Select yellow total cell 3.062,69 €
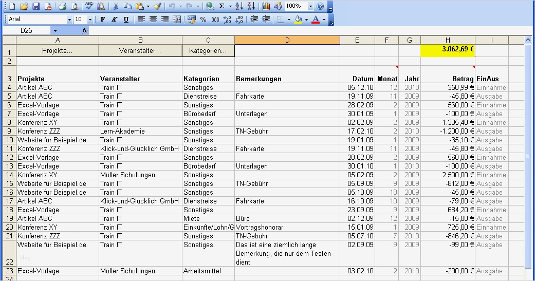Image resolution: width=535 pixels, height=281 pixels. click(448, 50)
